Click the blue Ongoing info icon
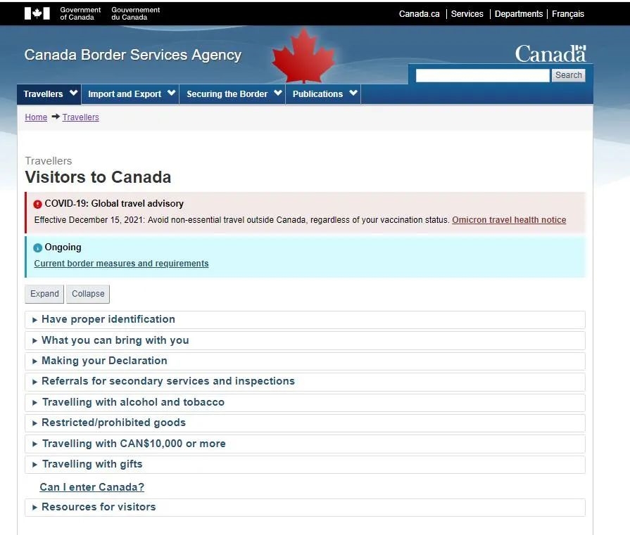Image resolution: width=630 pixels, height=535 pixels. click(38, 248)
